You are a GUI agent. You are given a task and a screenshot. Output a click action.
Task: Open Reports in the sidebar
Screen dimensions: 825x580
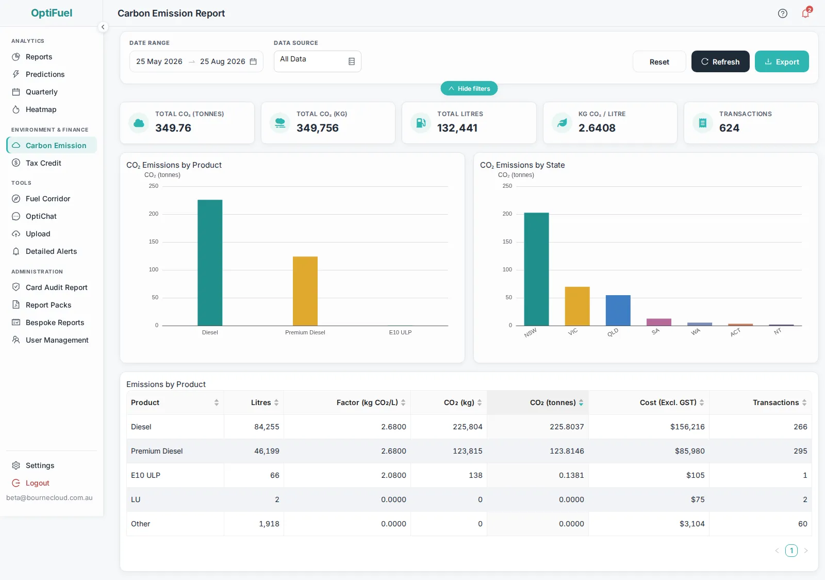(x=52, y=57)
